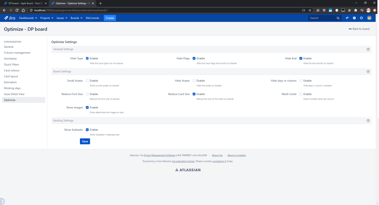Open Column management configuration
This screenshot has width=379, height=205.
pos(17,53)
